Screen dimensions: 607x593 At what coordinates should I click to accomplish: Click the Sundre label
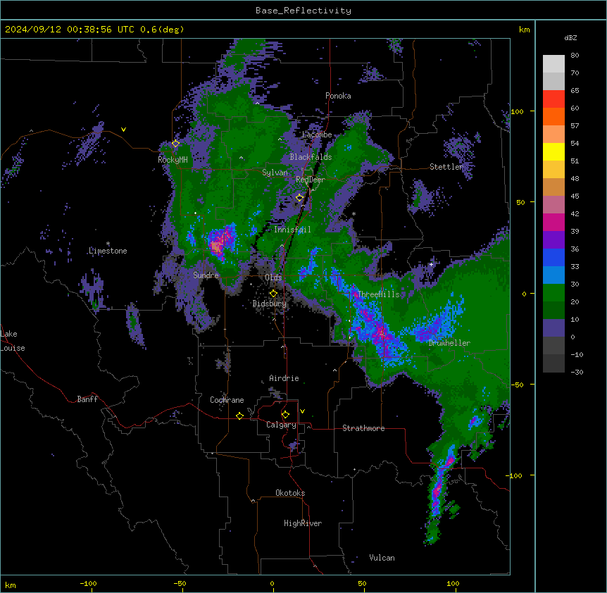click(206, 275)
